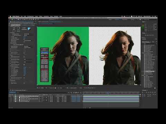166x124 pixels.
Task: Open the 1 View layout dropdown
Action: click(x=81, y=88)
